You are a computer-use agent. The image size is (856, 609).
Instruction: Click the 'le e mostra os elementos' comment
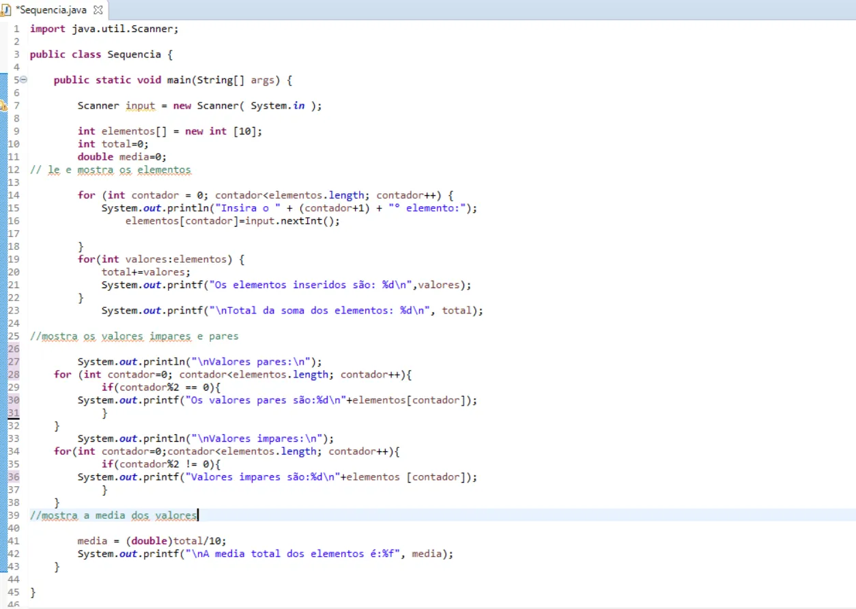coord(113,170)
